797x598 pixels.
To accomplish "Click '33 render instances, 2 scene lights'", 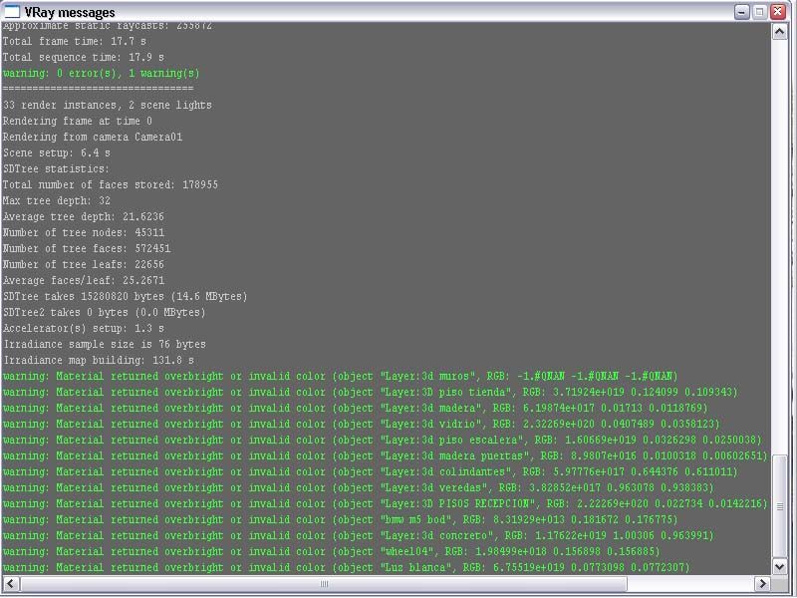I will point(108,105).
